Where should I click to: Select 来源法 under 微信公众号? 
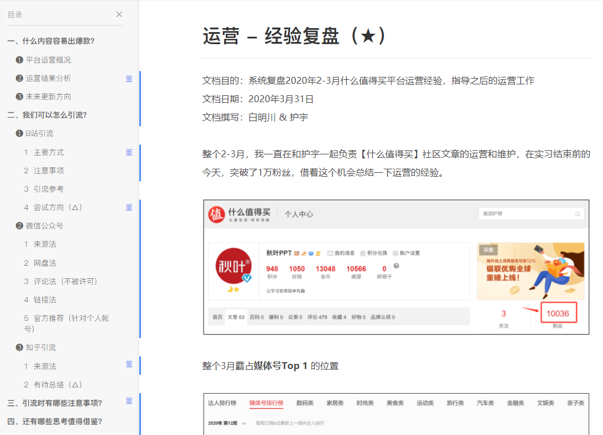[40, 244]
